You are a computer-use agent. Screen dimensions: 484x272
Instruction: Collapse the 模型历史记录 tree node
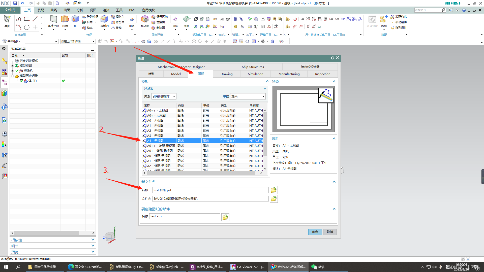coord(12,76)
